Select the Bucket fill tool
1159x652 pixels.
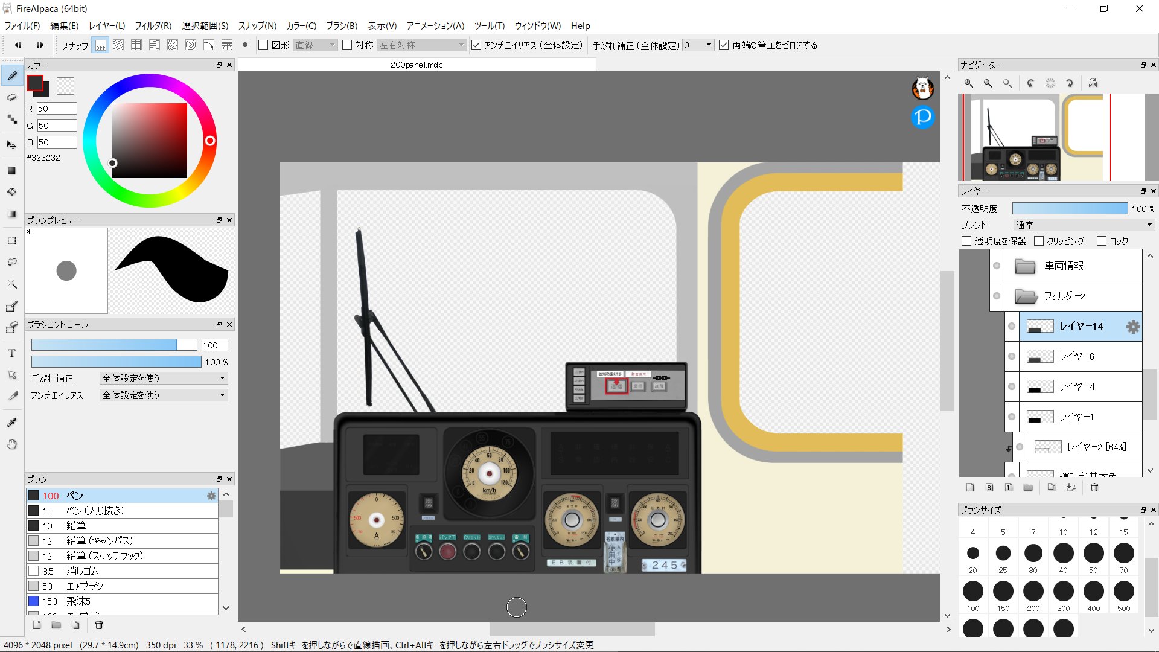tap(12, 192)
